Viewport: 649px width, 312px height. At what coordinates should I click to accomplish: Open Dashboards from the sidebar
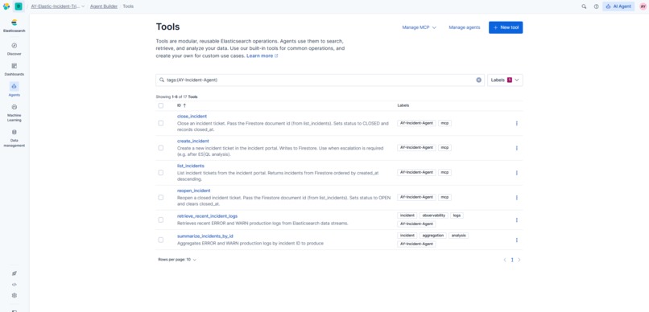pyautogui.click(x=14, y=69)
